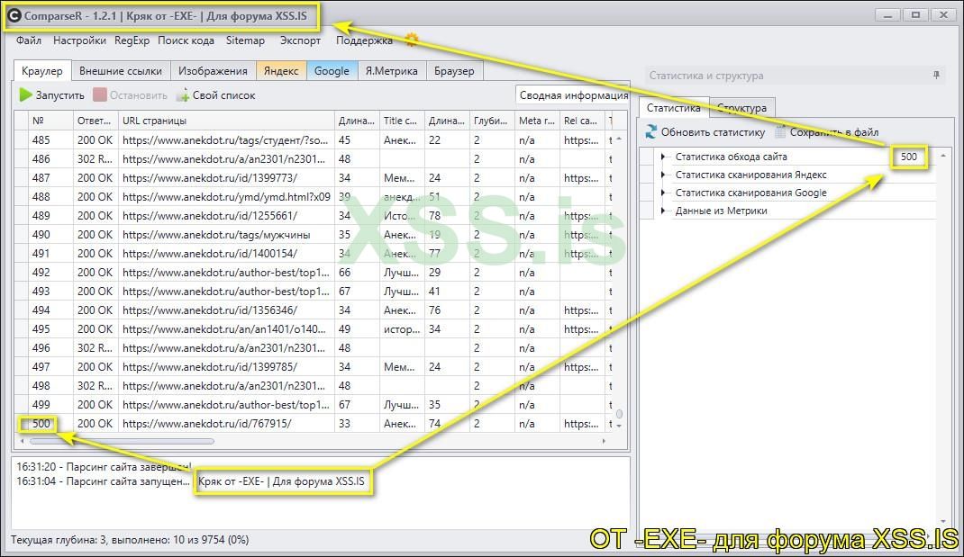This screenshot has height=557, width=964.
Task: Switch to the Яндекс tab
Action: (281, 70)
